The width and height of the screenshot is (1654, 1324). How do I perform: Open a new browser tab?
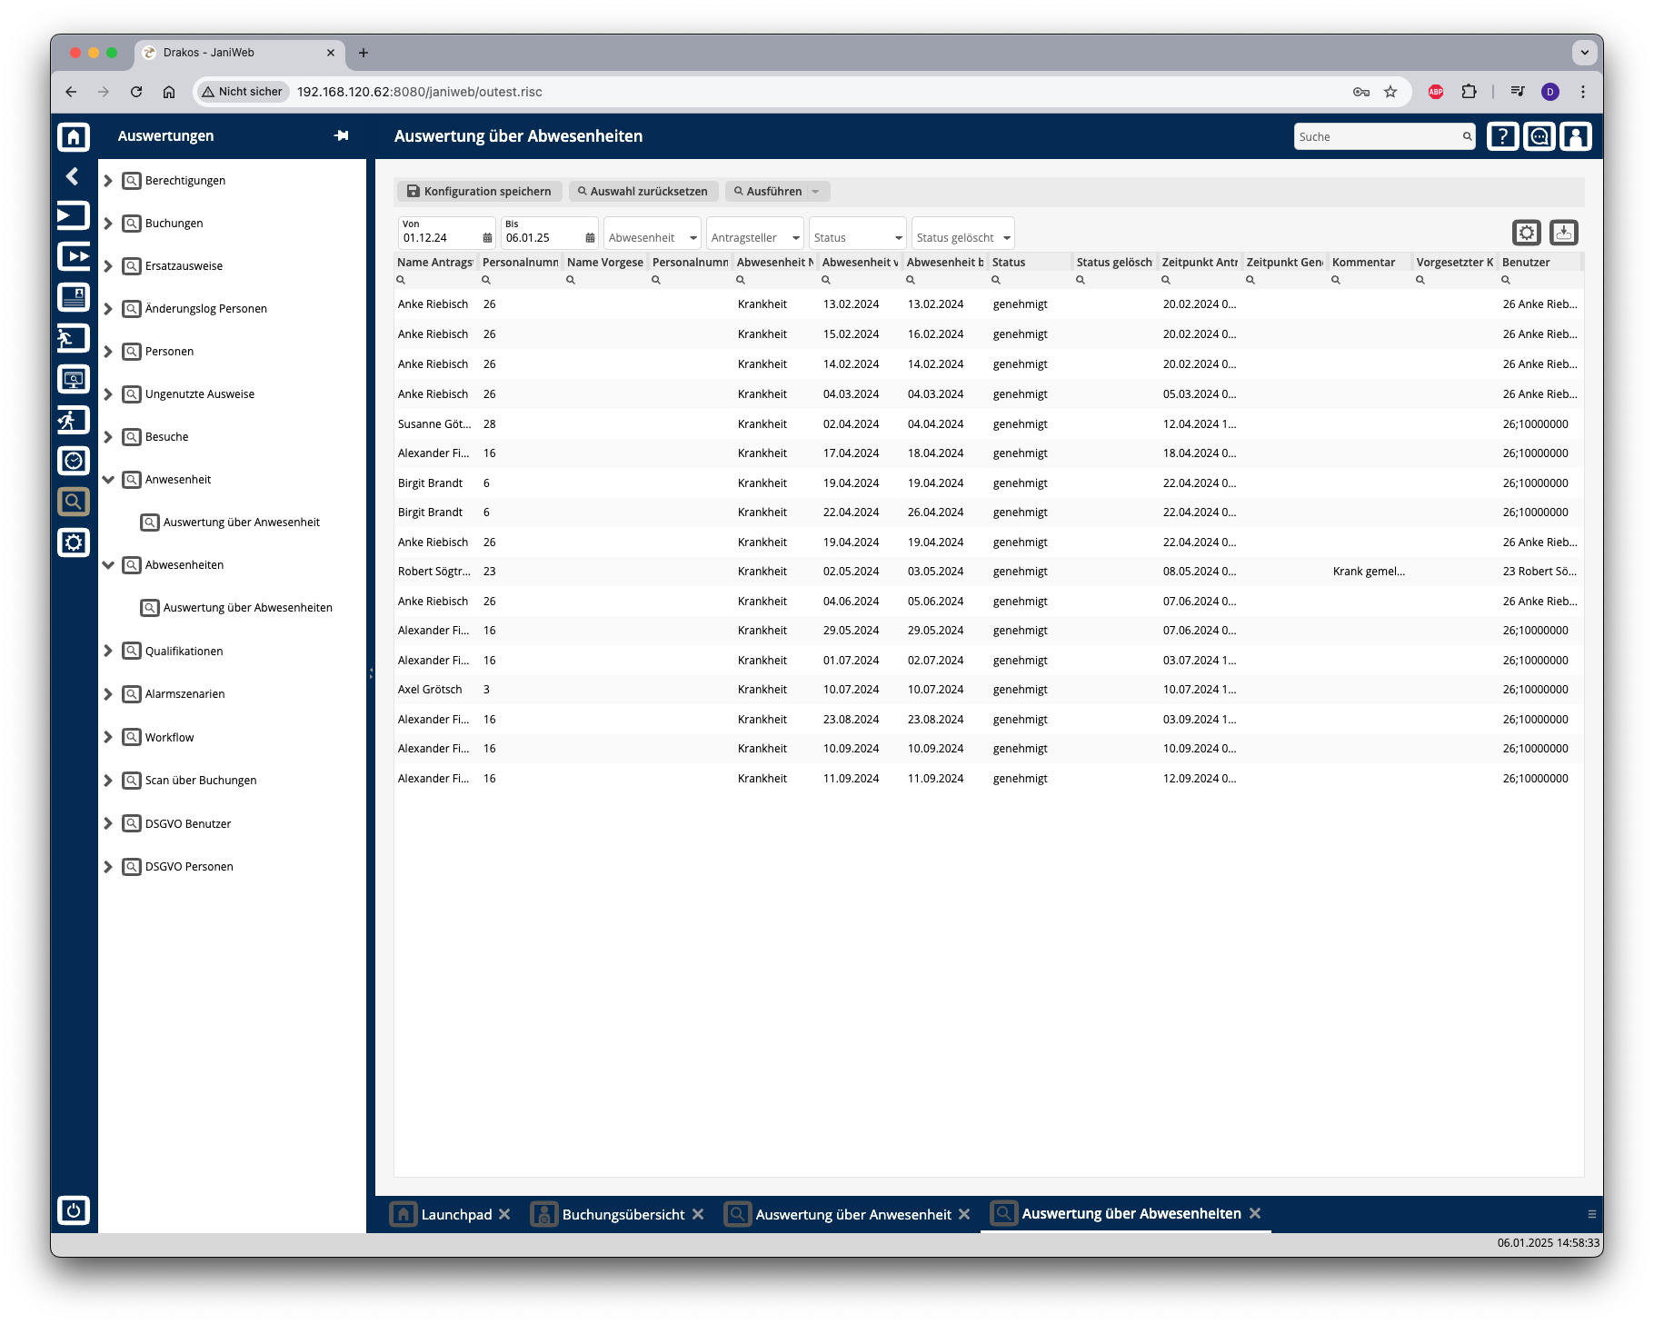(x=364, y=53)
